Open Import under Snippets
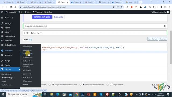Screen dimensions: 172x97 coord(4,81)
